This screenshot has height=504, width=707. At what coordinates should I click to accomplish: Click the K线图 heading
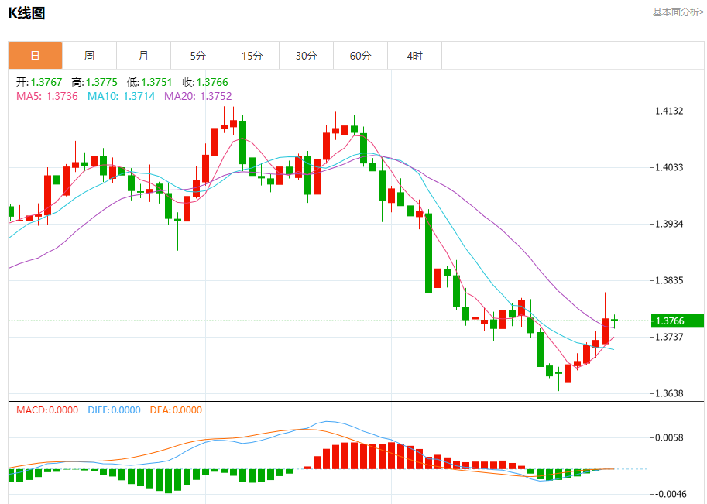tap(26, 12)
